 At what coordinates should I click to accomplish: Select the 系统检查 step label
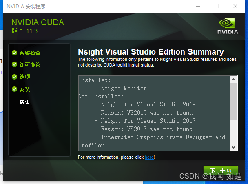(x=30, y=53)
